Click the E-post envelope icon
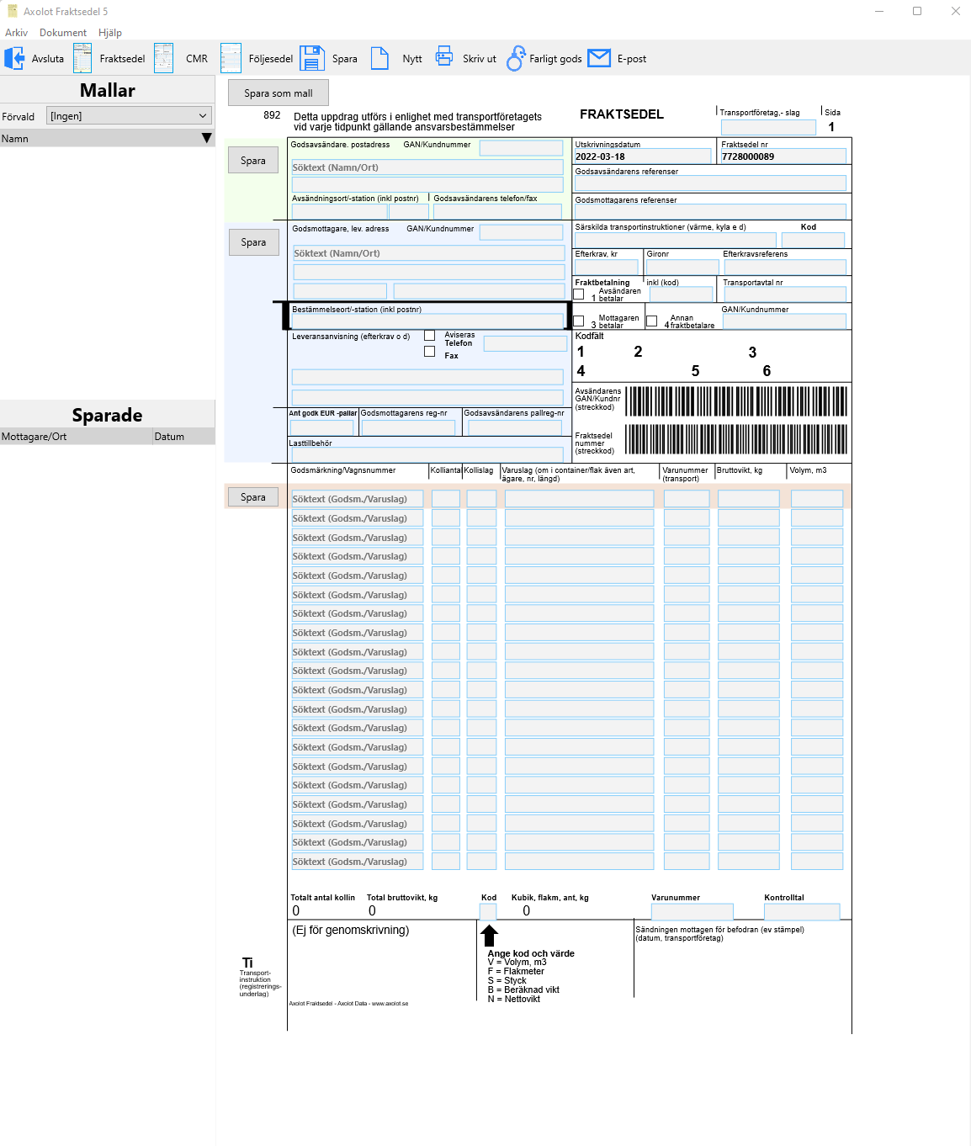 coord(599,58)
